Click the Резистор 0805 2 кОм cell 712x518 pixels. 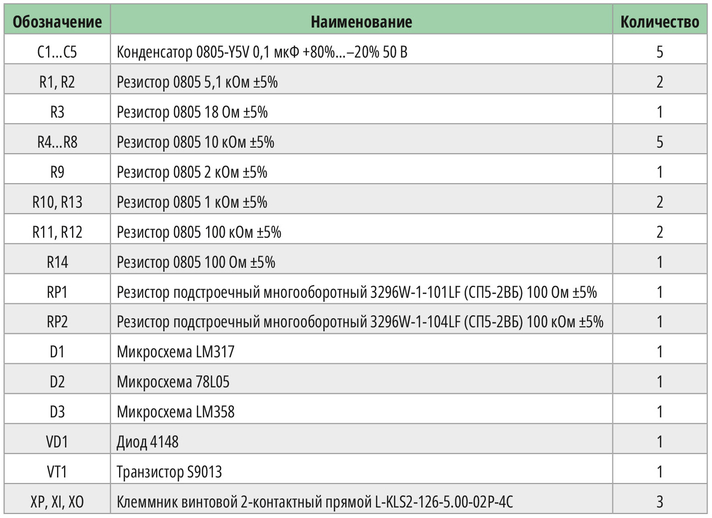(192, 172)
